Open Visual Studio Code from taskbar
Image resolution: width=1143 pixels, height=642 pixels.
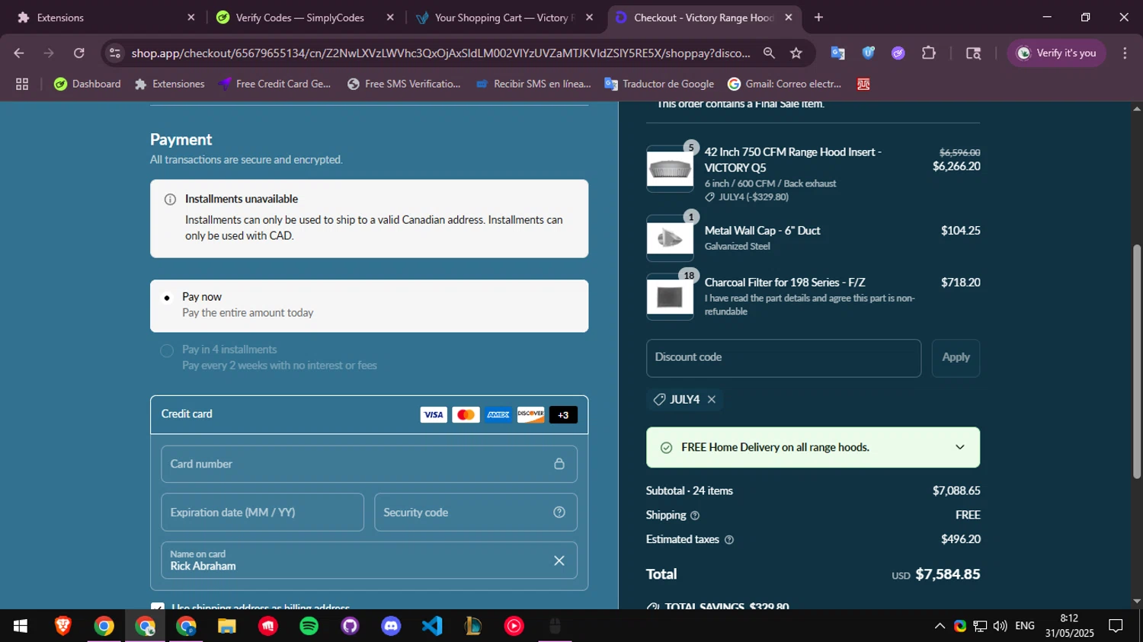432,626
